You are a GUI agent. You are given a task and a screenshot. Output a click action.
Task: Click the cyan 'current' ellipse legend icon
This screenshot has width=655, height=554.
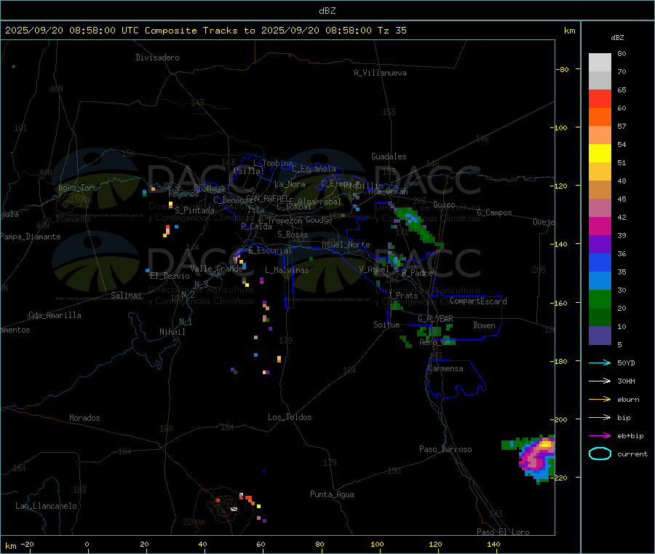(x=600, y=454)
